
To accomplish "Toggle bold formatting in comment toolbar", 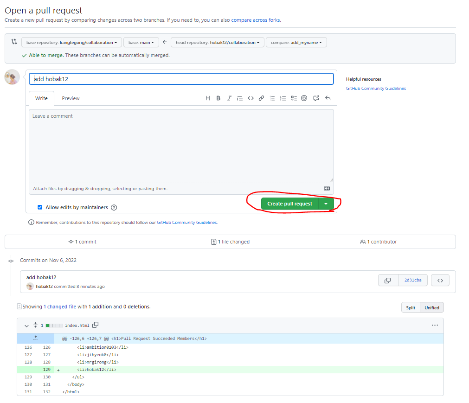I will 218,98.
